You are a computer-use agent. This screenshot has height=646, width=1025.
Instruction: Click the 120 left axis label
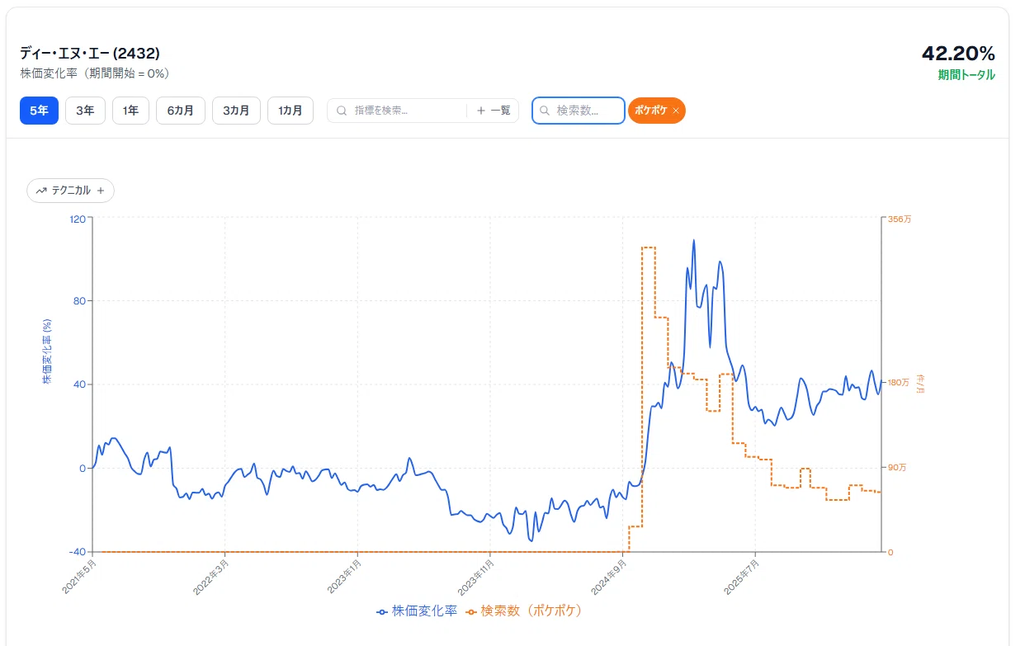(x=78, y=218)
